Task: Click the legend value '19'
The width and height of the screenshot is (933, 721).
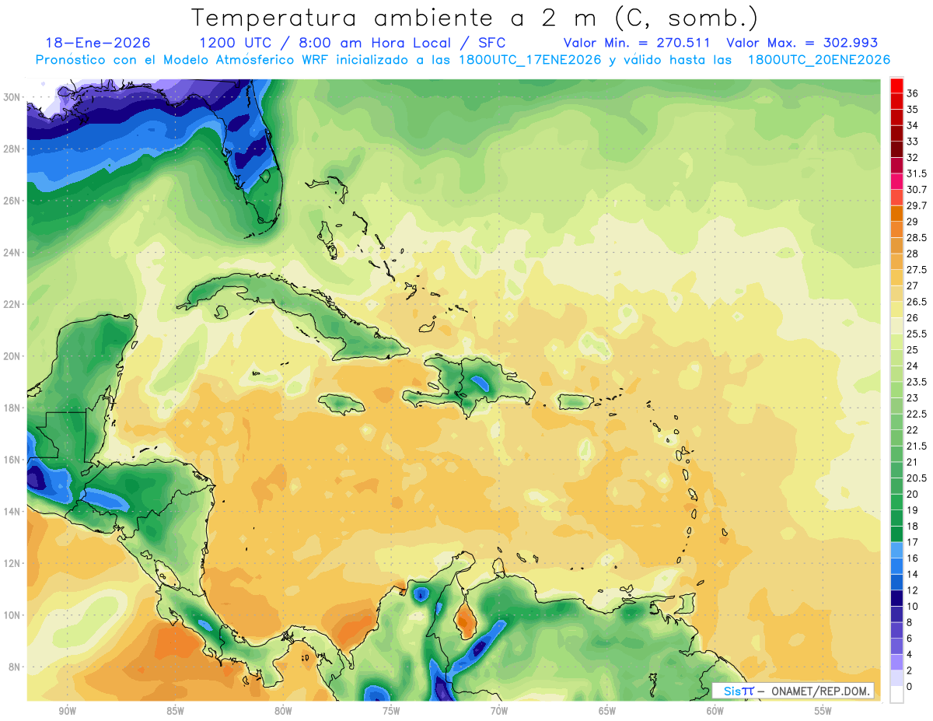Action: [x=913, y=509]
